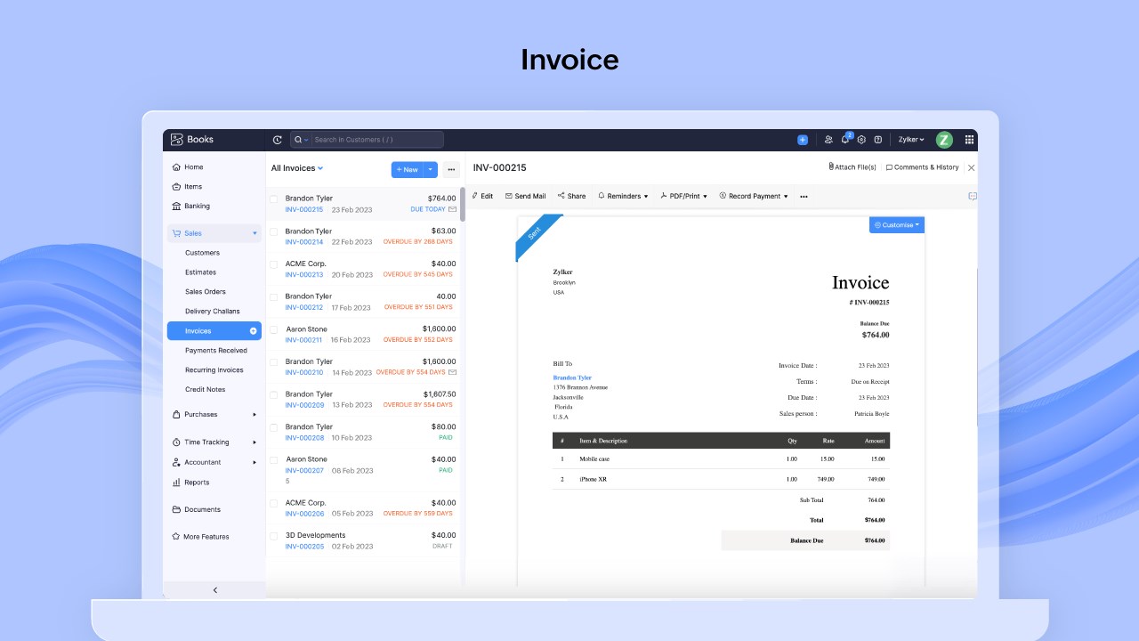Click the mail icon on INV-000215 row
Screen dimensions: 1139x641
point(452,209)
